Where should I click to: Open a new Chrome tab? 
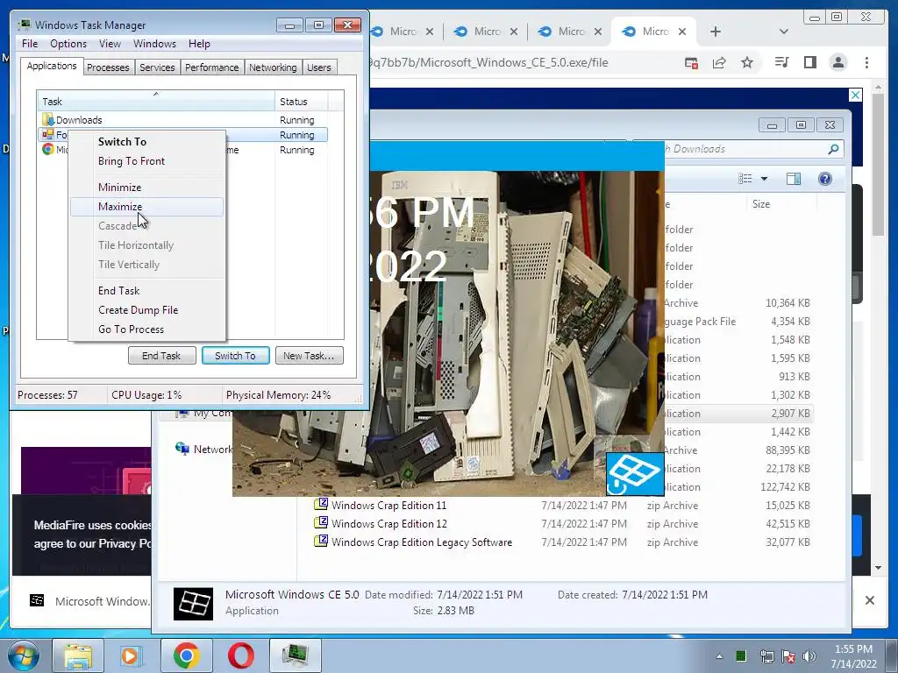tap(716, 32)
